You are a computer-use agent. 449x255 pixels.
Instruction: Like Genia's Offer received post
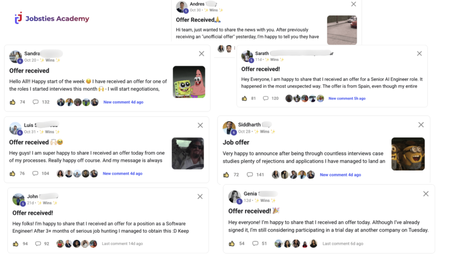point(232,243)
